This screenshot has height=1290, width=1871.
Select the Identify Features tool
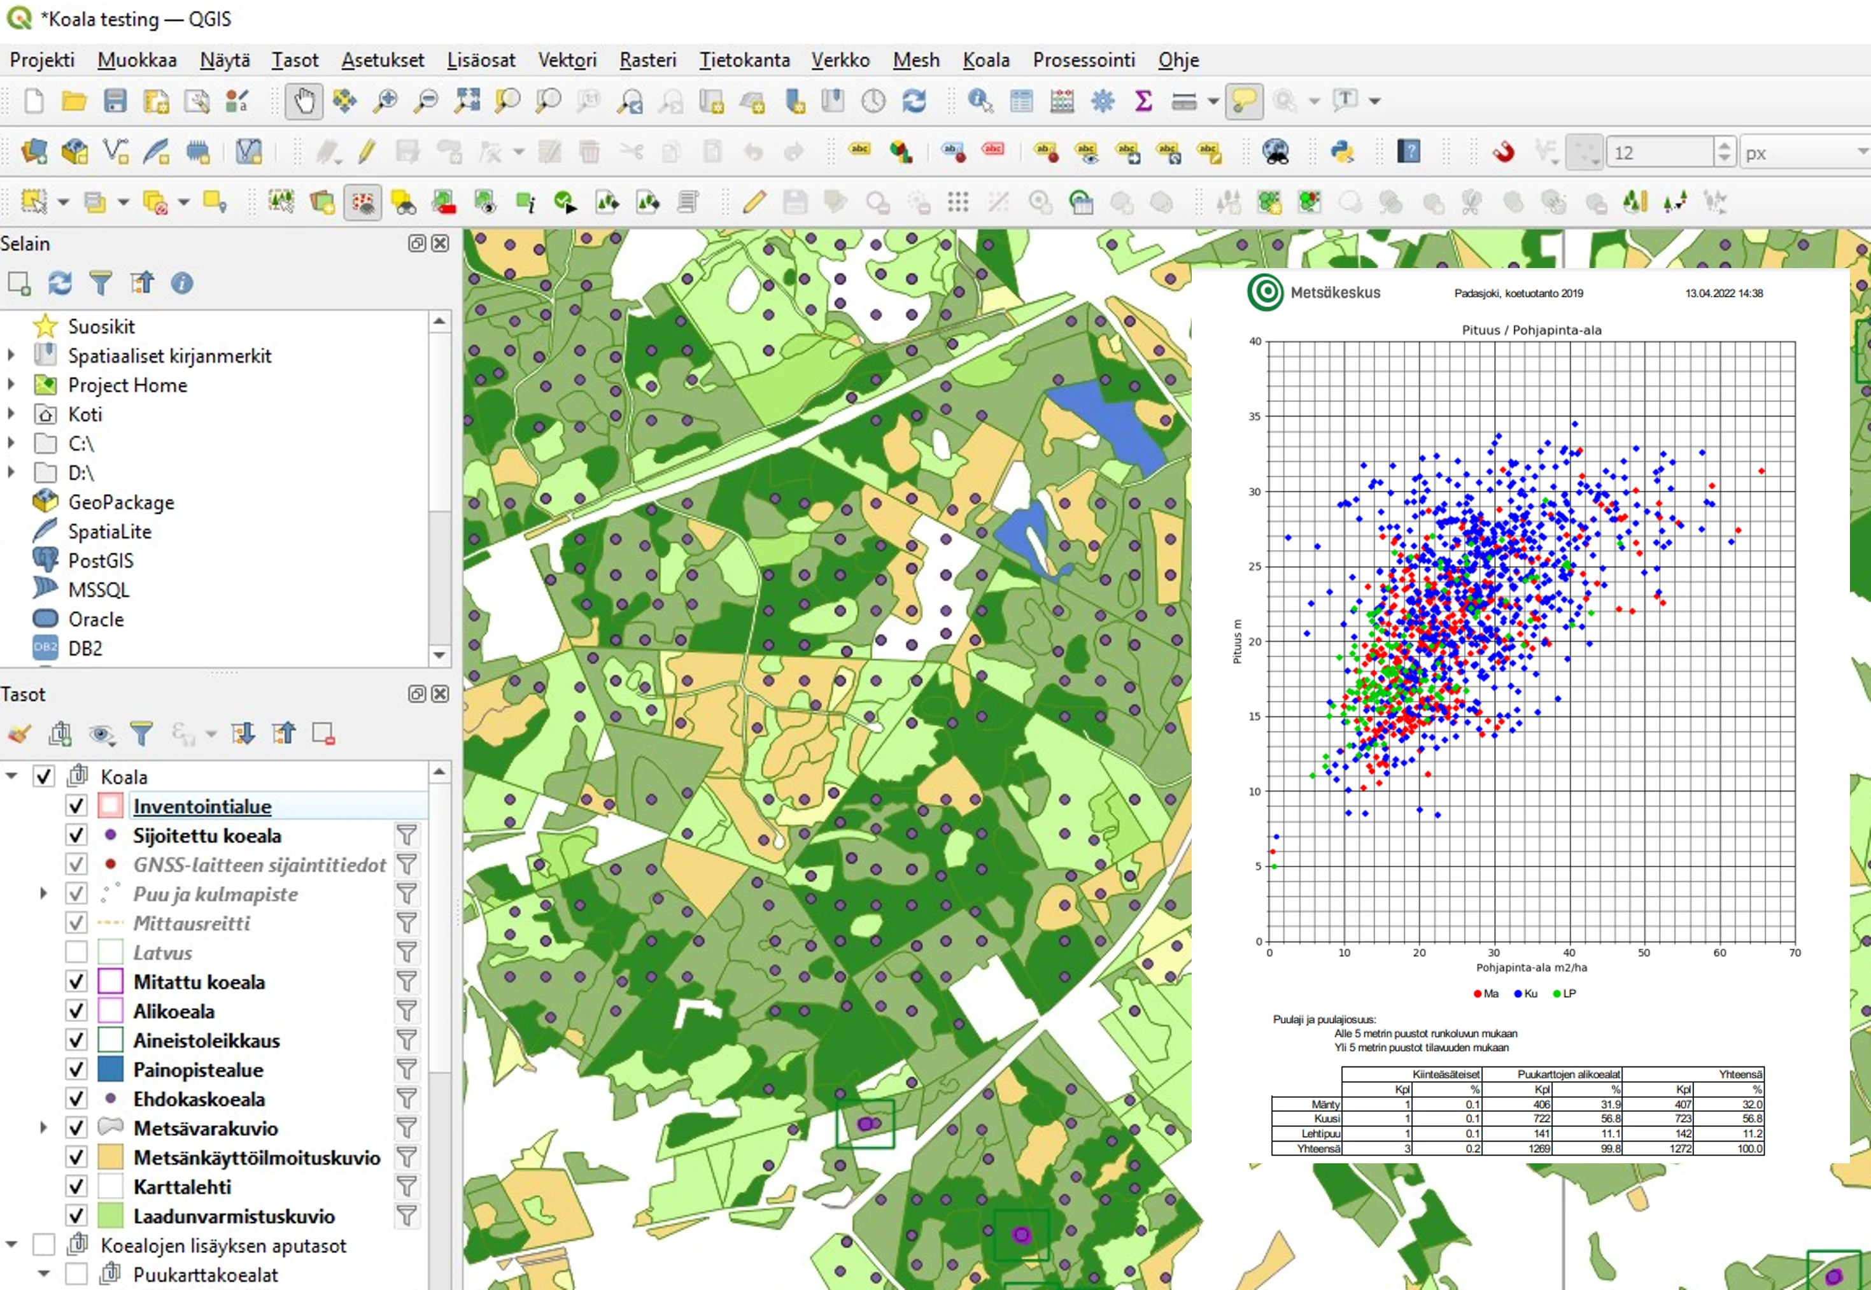pos(980,101)
